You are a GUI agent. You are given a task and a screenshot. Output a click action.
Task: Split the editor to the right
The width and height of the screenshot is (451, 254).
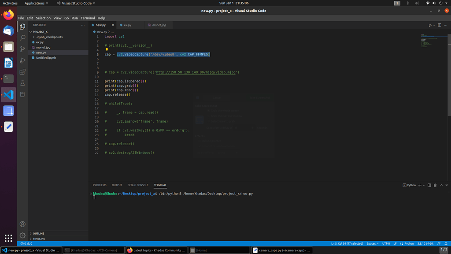tap(440, 25)
